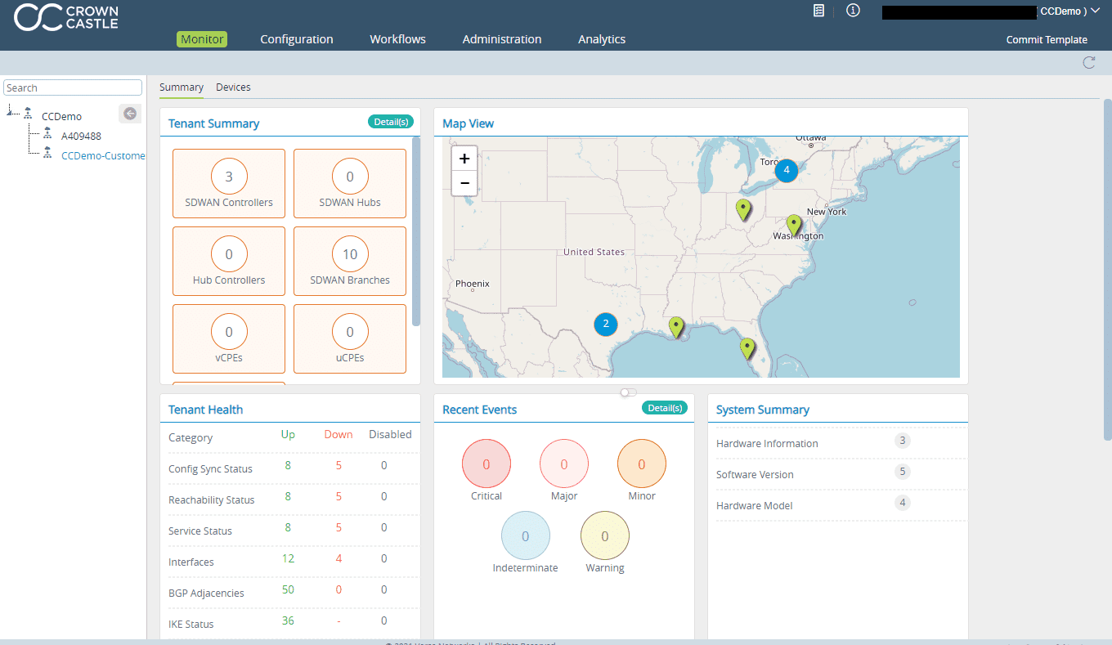Select CCDemo-Customer in the tree

click(103, 155)
